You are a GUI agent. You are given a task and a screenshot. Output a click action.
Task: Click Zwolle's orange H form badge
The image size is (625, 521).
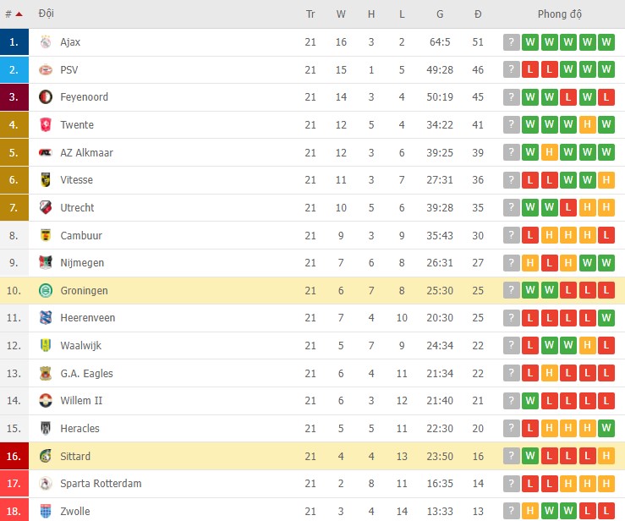pos(530,512)
